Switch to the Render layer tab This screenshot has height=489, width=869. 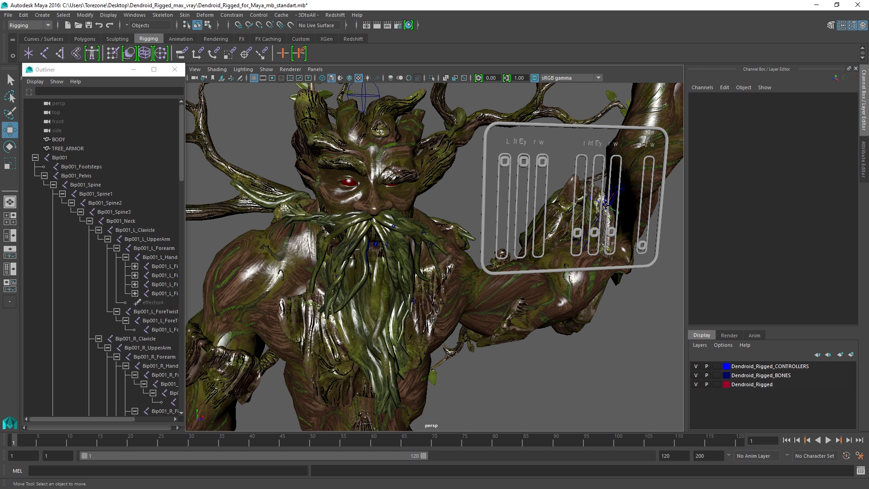pos(729,336)
